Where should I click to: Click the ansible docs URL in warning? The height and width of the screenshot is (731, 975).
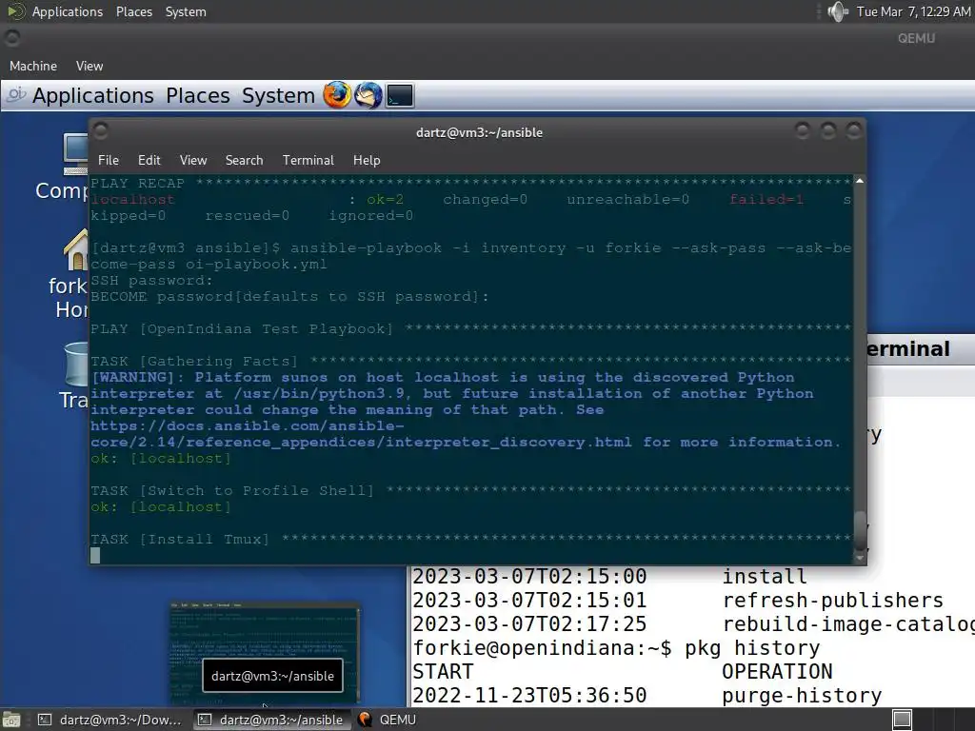point(361,434)
